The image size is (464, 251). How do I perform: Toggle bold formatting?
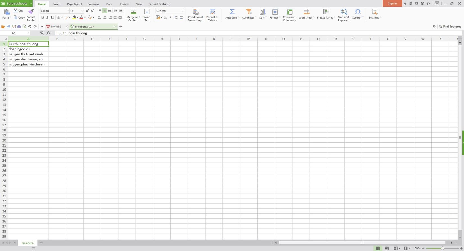(42, 17)
